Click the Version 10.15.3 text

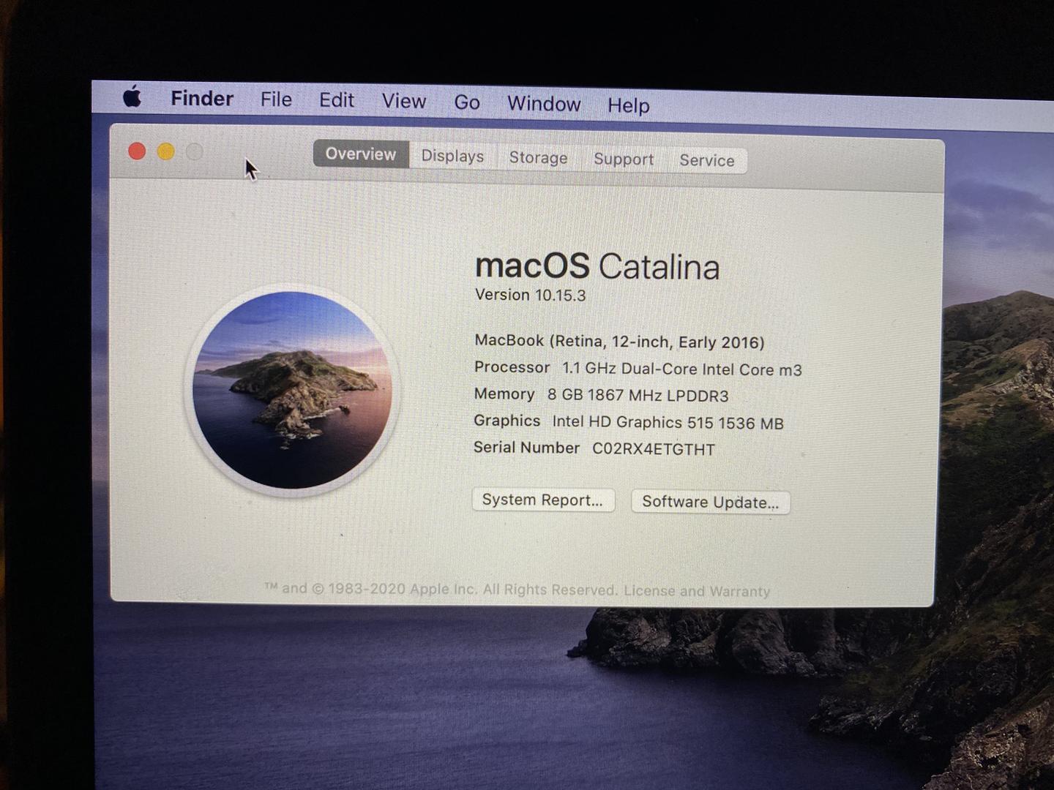pyautogui.click(x=531, y=295)
